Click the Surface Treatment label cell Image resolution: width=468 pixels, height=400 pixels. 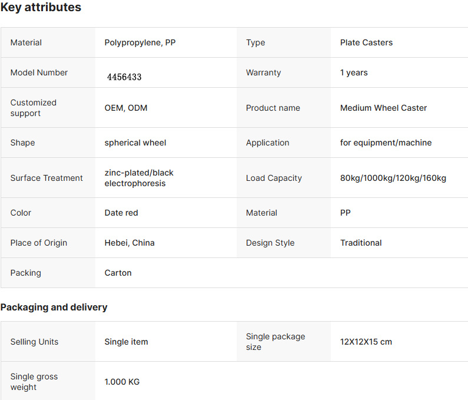(48, 178)
